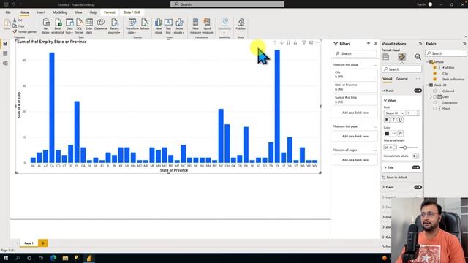Screen dimensions: 468x263
Task: Open the Data / Drill ribbon tab
Action: 132,12
